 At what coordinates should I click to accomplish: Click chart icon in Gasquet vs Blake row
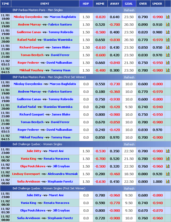[x=168, y=47]
